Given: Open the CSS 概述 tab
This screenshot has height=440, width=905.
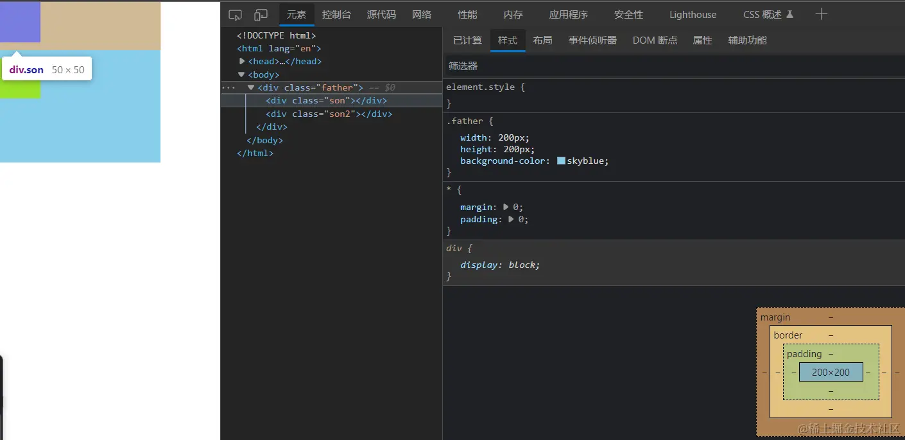Looking at the screenshot, I should tap(768, 15).
